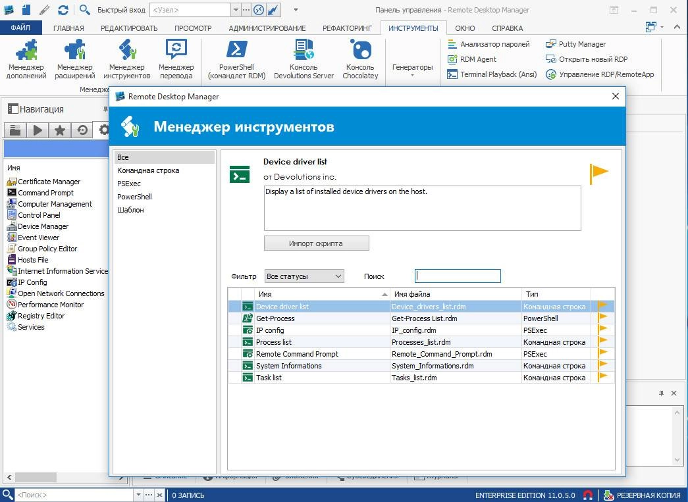Open Управление RDP/RemoteApp
The image size is (688, 502).
coord(600,74)
